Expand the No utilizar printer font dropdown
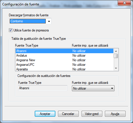This screenshot has width=133, height=123. click(93, 88)
